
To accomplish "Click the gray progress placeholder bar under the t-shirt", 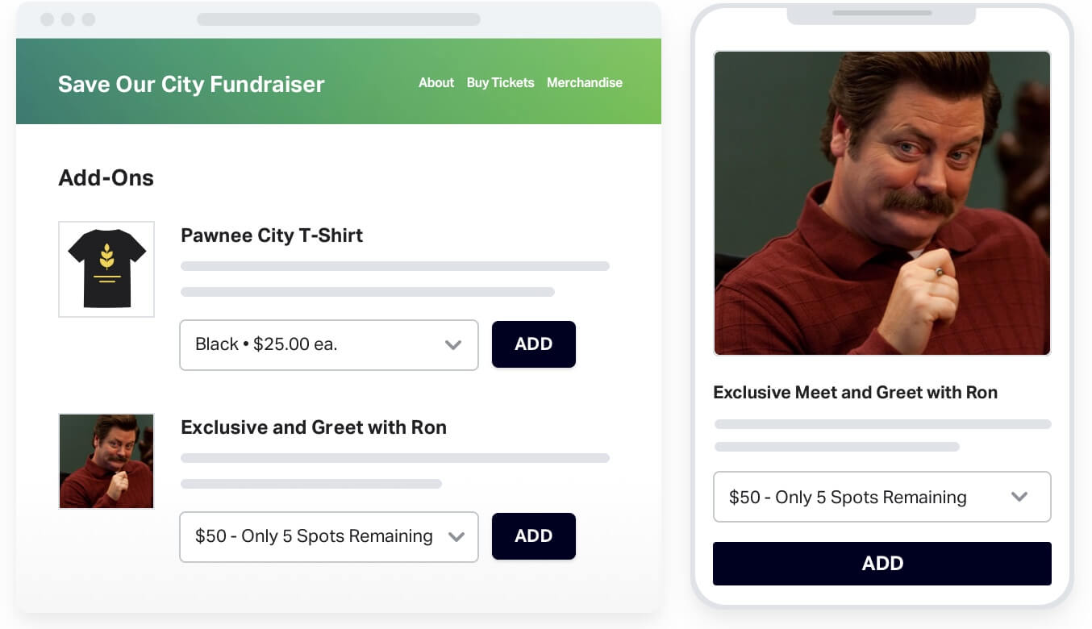I will pyautogui.click(x=395, y=266).
